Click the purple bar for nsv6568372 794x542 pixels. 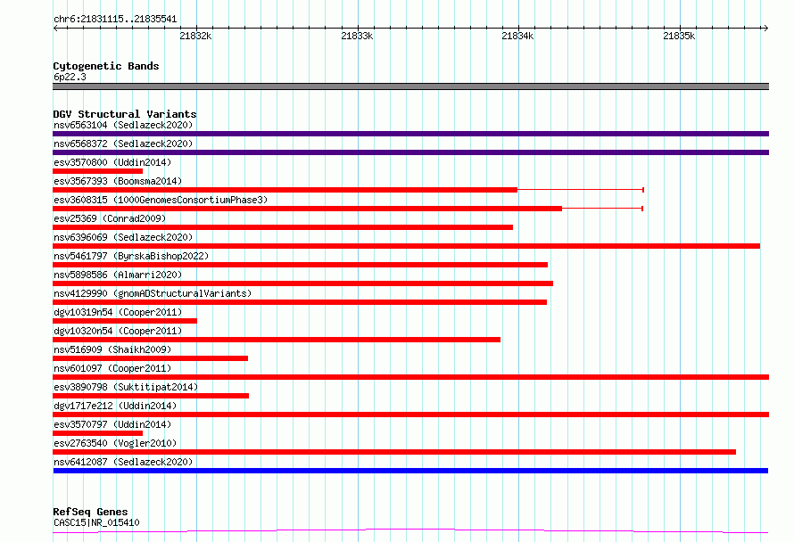(x=410, y=152)
